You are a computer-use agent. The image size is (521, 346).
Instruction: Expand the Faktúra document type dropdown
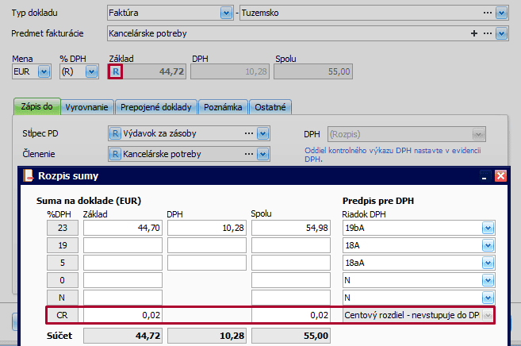click(x=226, y=13)
